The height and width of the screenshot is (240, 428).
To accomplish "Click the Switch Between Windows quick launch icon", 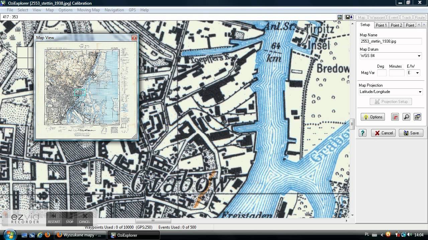I will (32, 235).
